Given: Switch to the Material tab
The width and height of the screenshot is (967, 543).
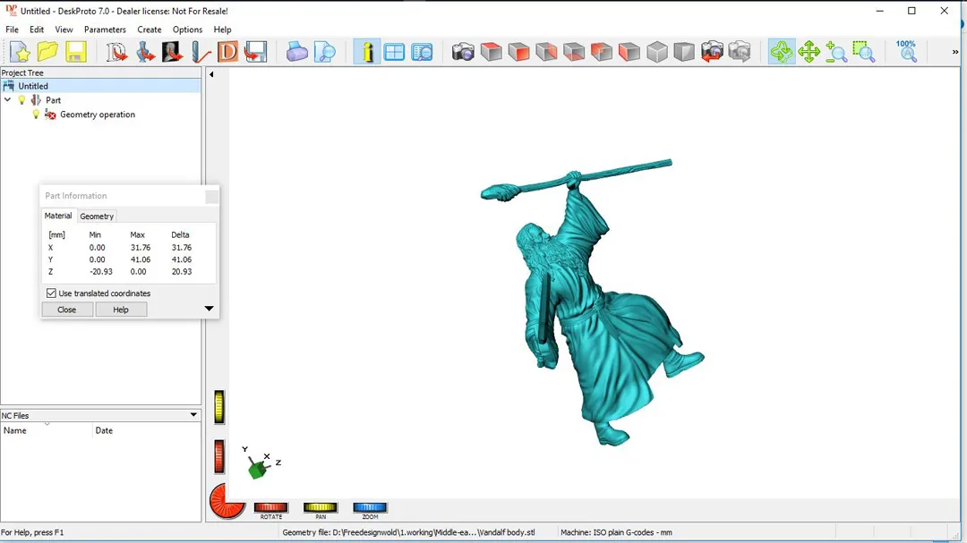Looking at the screenshot, I should click(58, 216).
